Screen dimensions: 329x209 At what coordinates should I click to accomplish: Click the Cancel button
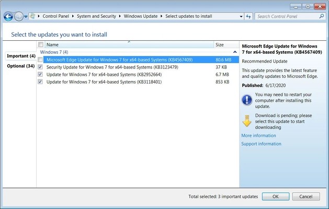[306, 196]
